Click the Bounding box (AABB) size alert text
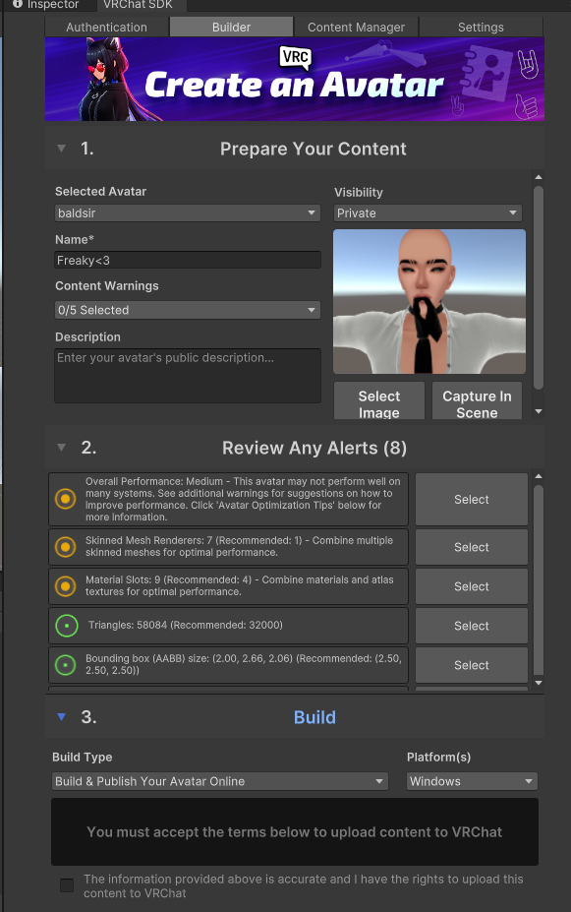The image size is (571, 912). point(244,664)
